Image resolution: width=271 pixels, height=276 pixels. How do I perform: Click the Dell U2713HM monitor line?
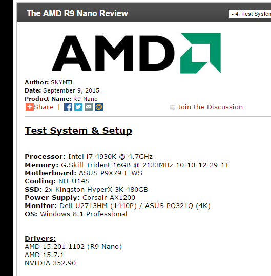coord(117,206)
